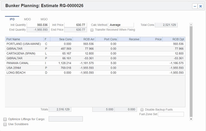Select the IFO tab

click(x=12, y=19)
